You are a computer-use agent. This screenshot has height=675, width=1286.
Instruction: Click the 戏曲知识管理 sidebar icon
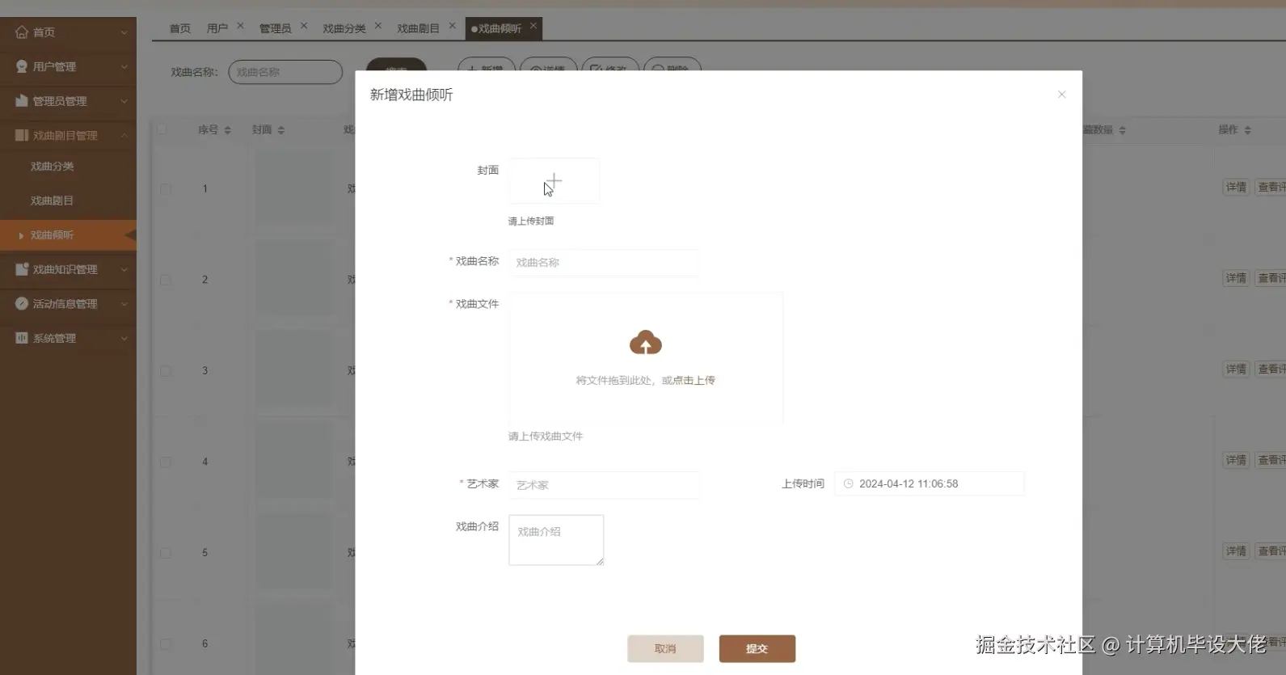point(22,269)
